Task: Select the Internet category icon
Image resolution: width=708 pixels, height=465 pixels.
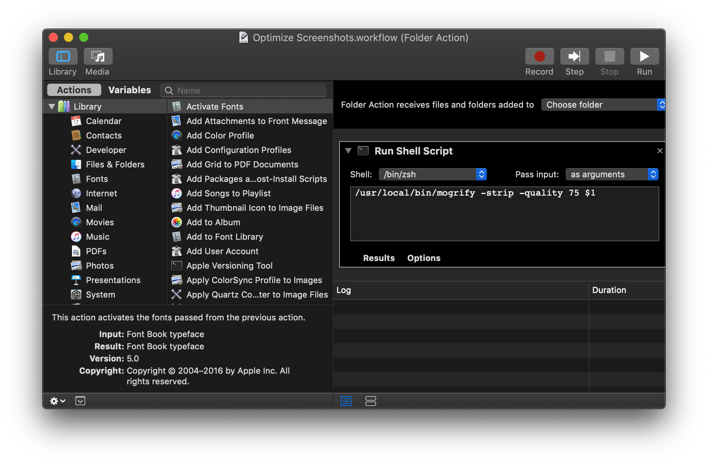Action: point(76,193)
